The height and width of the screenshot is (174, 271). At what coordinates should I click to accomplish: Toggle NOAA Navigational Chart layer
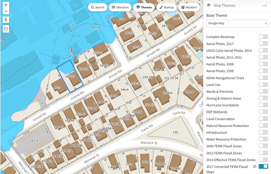click(263, 78)
